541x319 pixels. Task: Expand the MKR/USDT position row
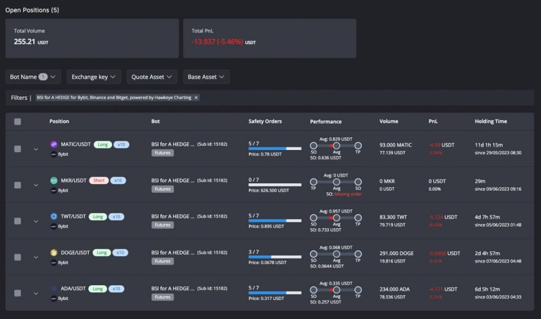[x=36, y=185]
